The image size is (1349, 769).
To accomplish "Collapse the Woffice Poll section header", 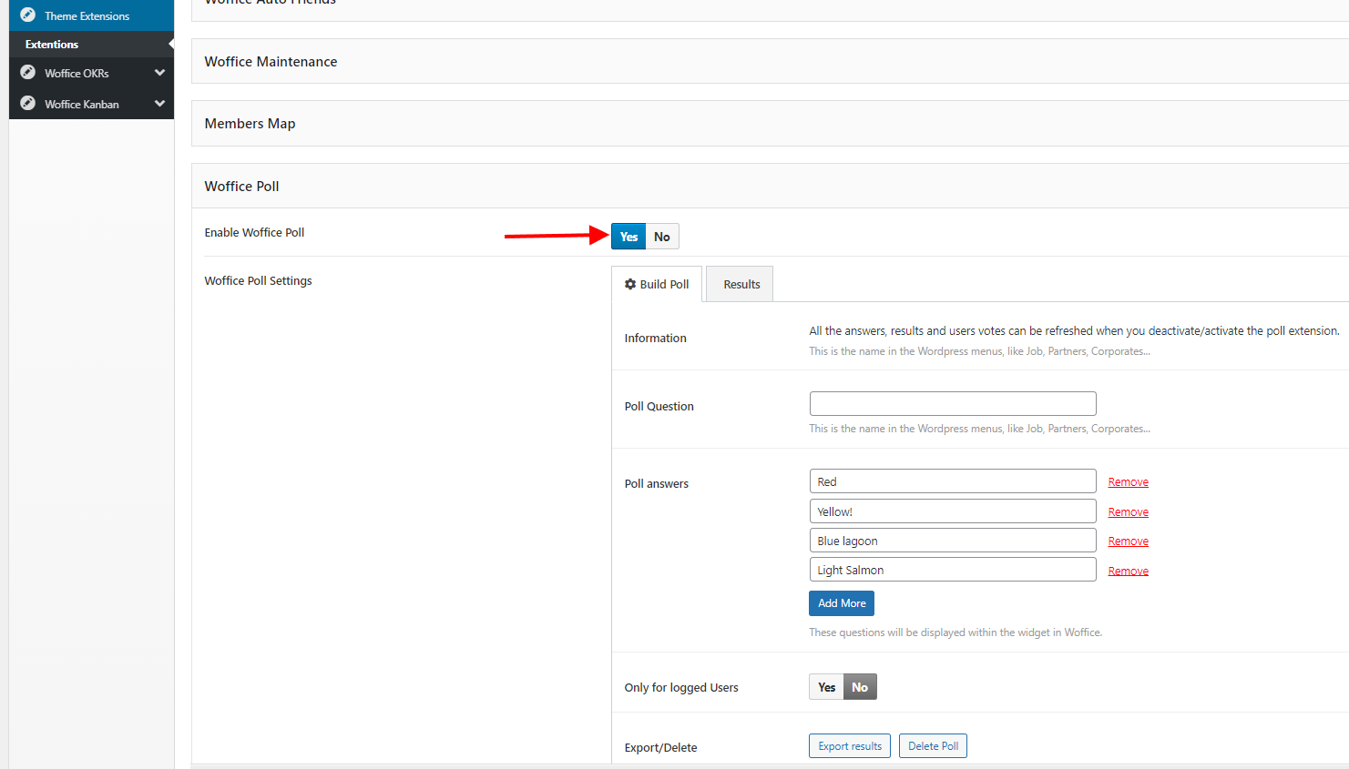I will (x=241, y=187).
